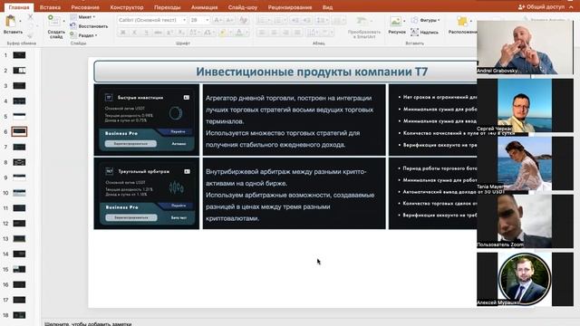Toggle bold formatting
Image resolution: width=580 pixels, height=326 pixels.
[123, 33]
